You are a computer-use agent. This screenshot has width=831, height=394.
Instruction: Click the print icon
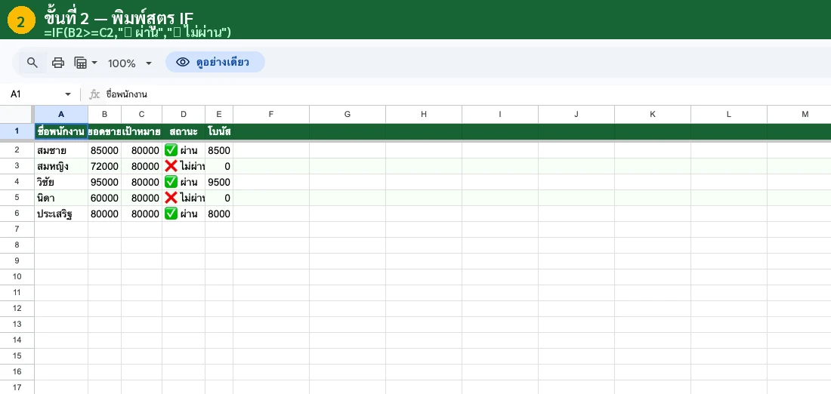pyautogui.click(x=58, y=63)
